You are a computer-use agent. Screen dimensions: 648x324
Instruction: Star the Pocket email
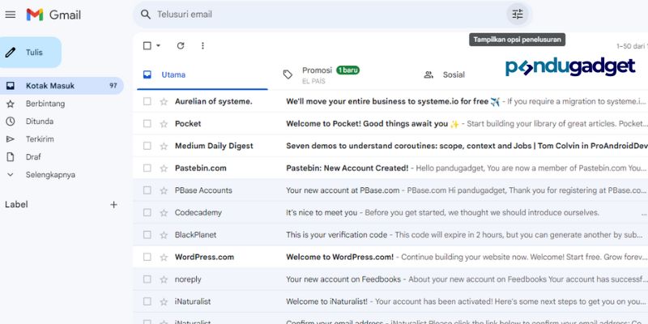point(164,124)
